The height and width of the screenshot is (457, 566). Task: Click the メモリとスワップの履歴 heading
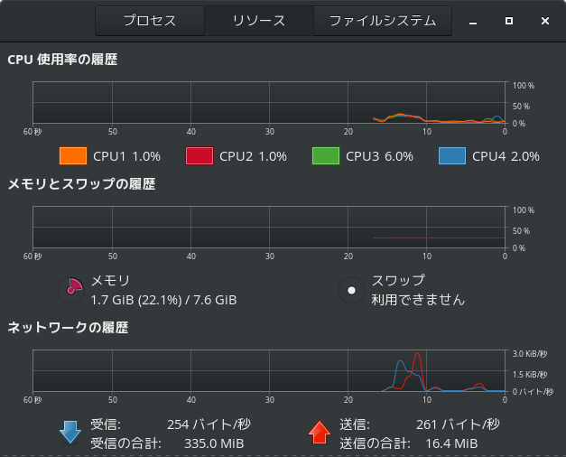pos(81,184)
